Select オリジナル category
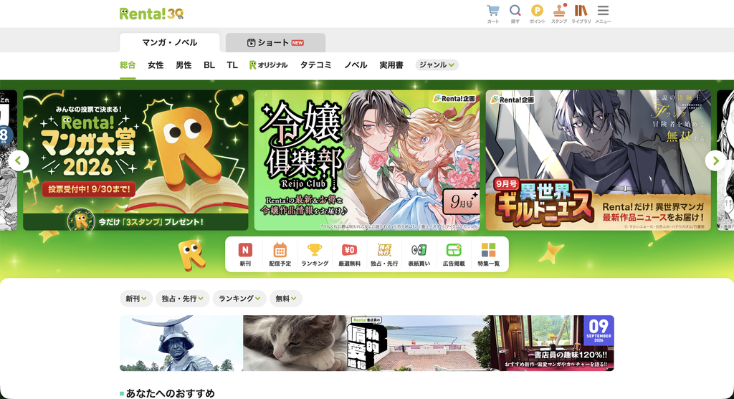734x399 pixels. [268, 65]
